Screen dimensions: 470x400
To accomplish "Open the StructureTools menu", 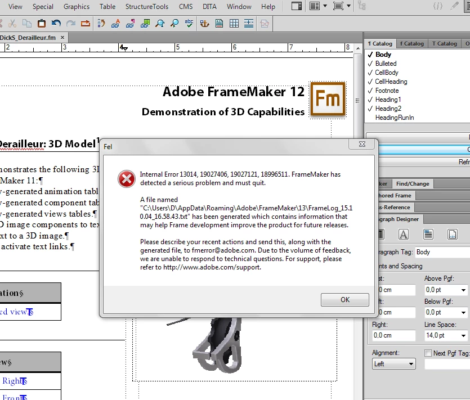I will click(x=147, y=7).
